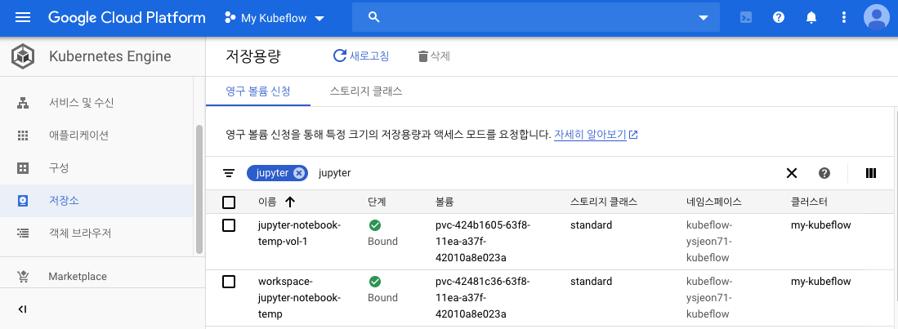Focus the top search input field

[535, 18]
